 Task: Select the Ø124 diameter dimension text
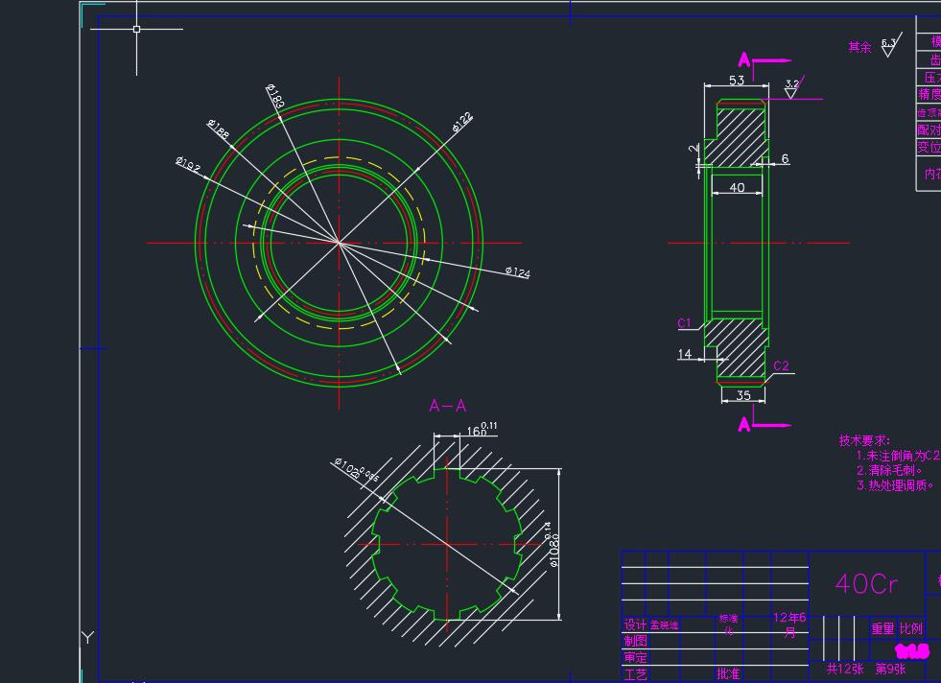pyautogui.click(x=517, y=271)
